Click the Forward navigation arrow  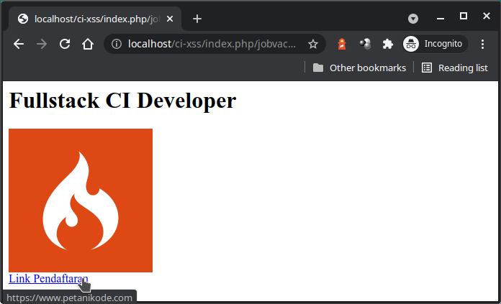pyautogui.click(x=42, y=44)
